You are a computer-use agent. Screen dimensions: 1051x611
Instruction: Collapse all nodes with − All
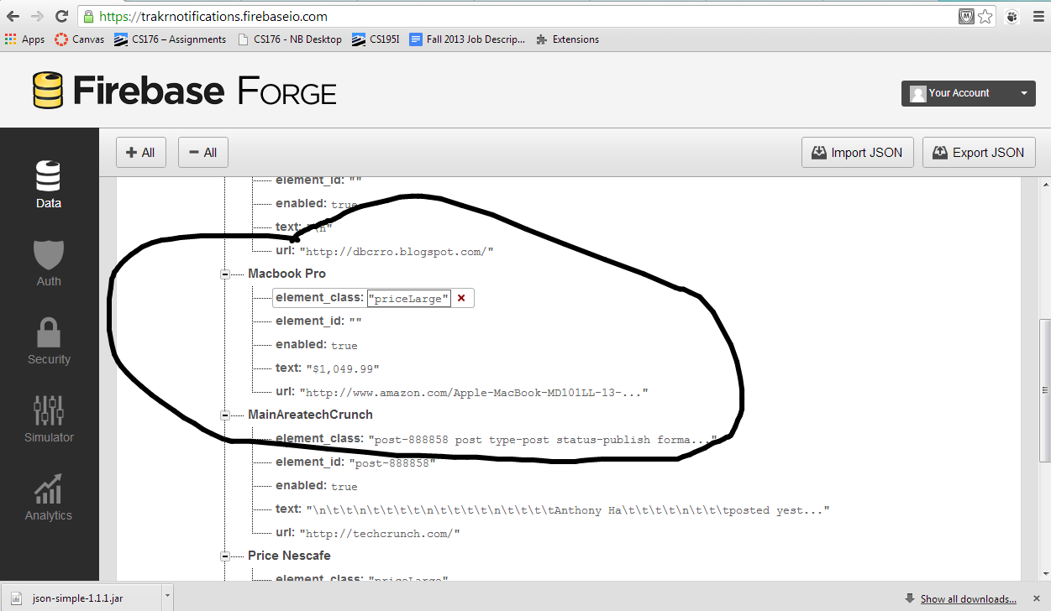pos(203,153)
